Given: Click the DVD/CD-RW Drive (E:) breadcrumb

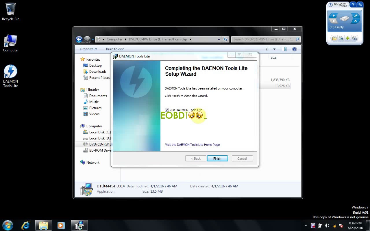Looking at the screenshot, I should click(x=158, y=39).
